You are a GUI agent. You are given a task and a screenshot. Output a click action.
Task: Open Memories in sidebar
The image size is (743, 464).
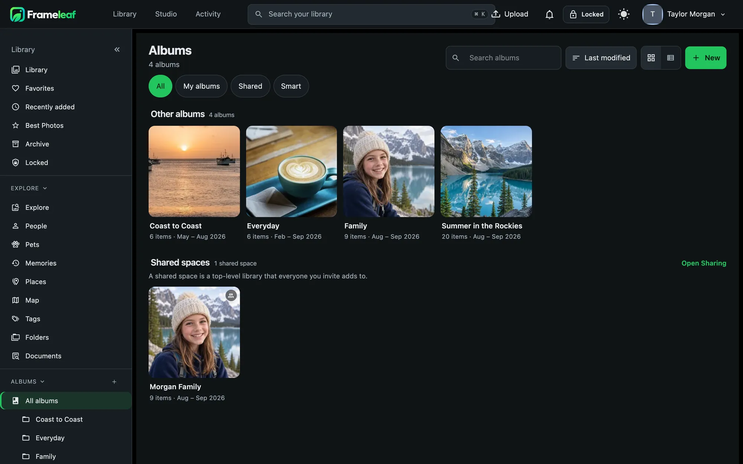pos(66,263)
